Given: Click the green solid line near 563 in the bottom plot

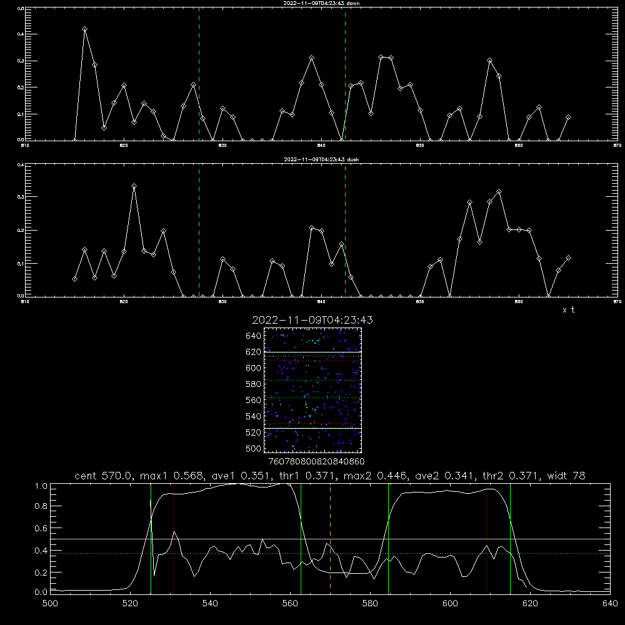Looking at the screenshot, I should [301, 538].
